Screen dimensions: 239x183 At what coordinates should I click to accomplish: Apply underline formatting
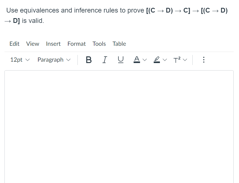(120, 59)
